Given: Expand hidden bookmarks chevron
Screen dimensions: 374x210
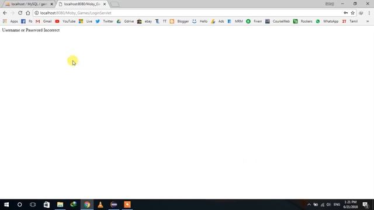Looking at the screenshot, I should point(368,21).
